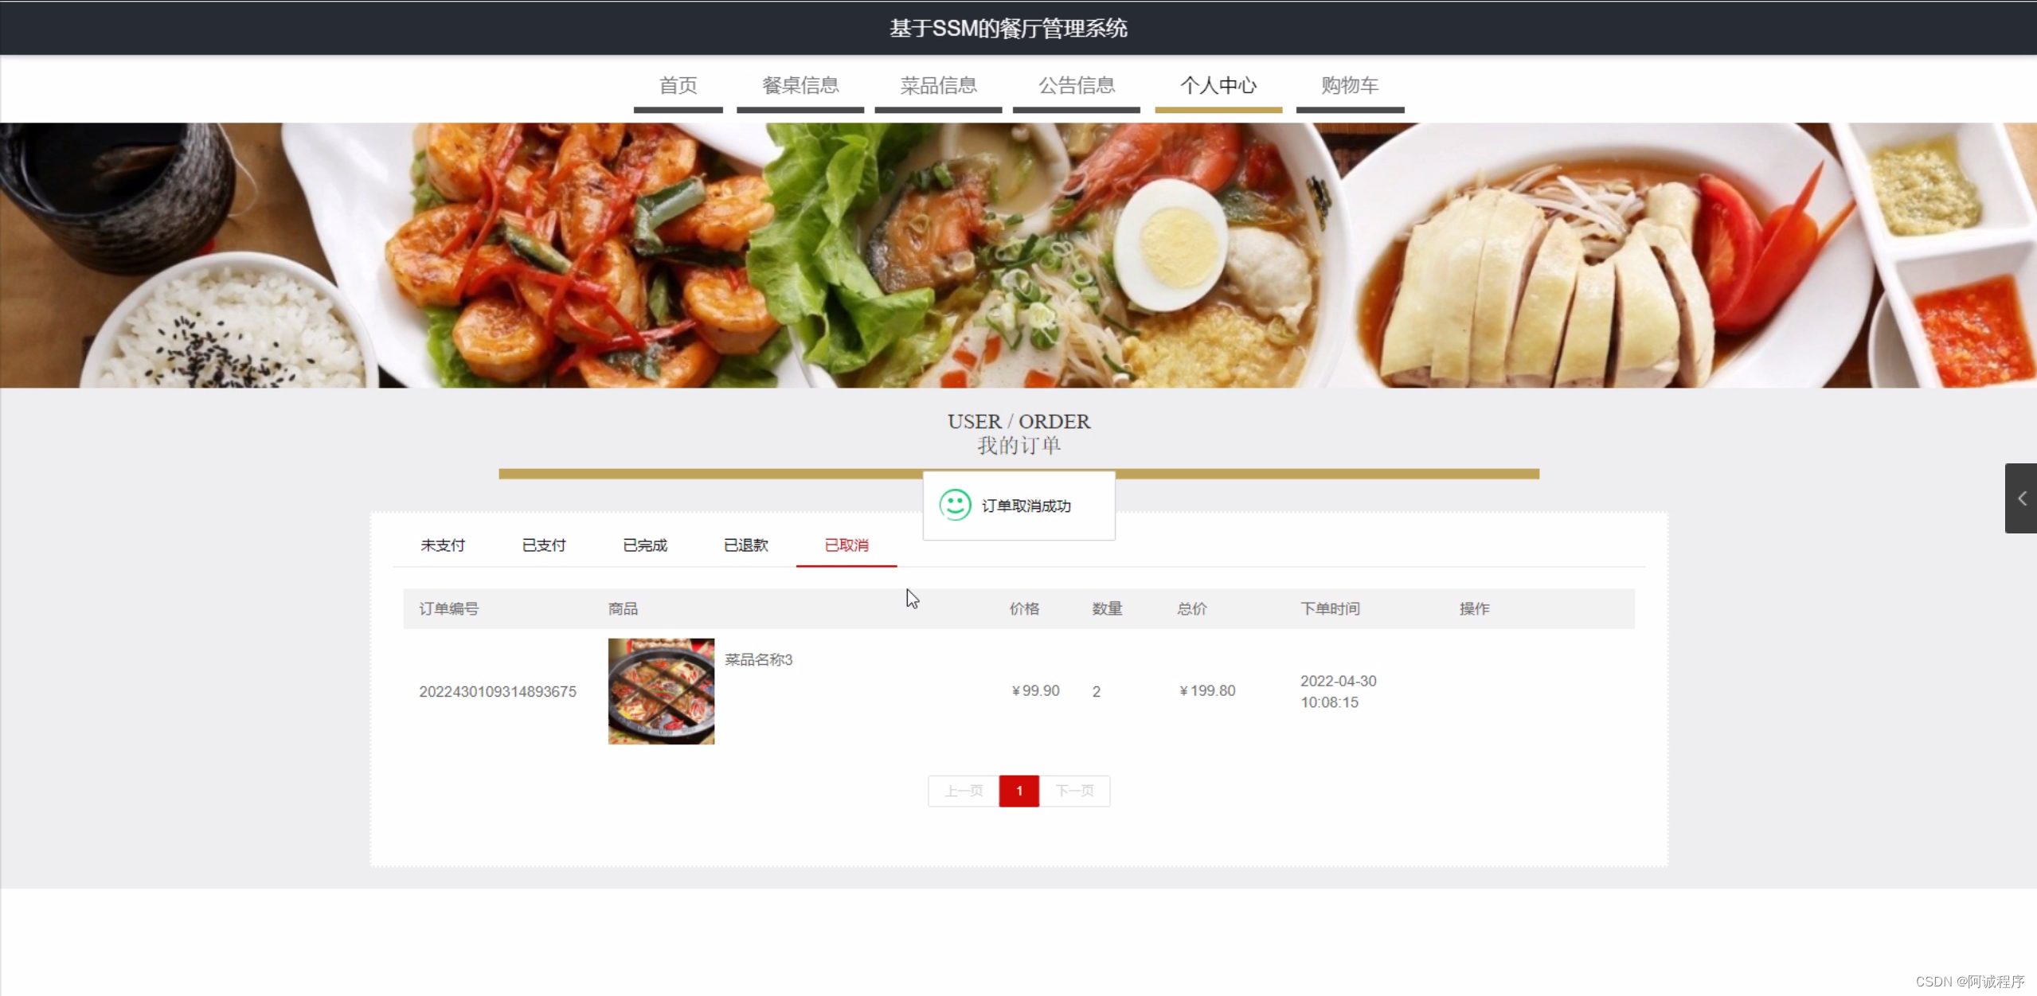View the 已完成 completed orders tab
The width and height of the screenshot is (2037, 996).
[x=643, y=545]
